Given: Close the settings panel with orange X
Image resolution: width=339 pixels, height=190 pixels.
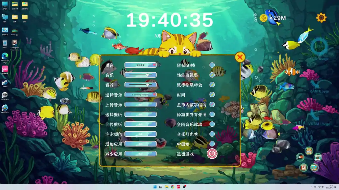Looking at the screenshot, I should pyautogui.click(x=240, y=57).
